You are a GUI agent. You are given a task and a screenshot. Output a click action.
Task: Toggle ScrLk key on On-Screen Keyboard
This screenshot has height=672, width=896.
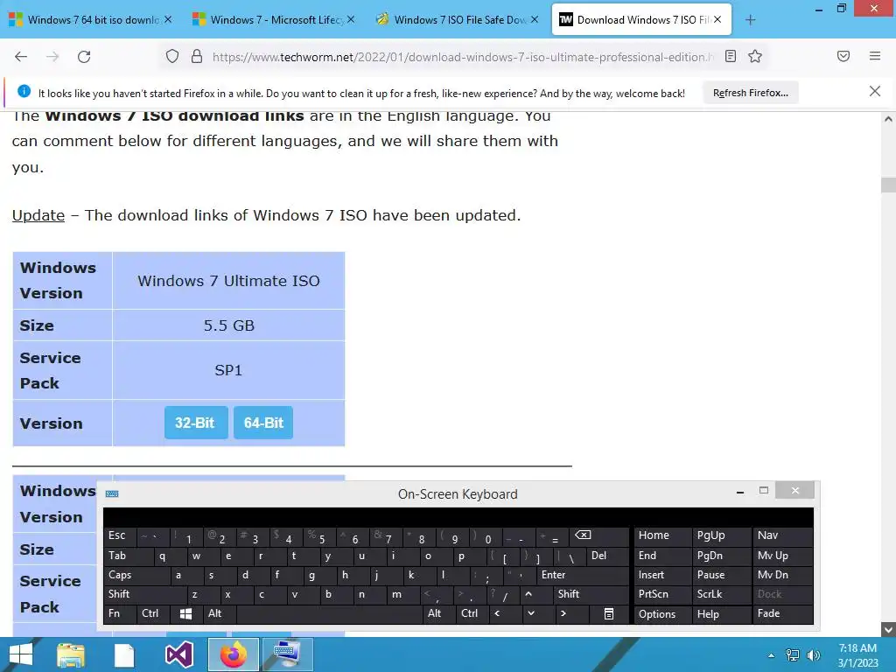coord(721,594)
